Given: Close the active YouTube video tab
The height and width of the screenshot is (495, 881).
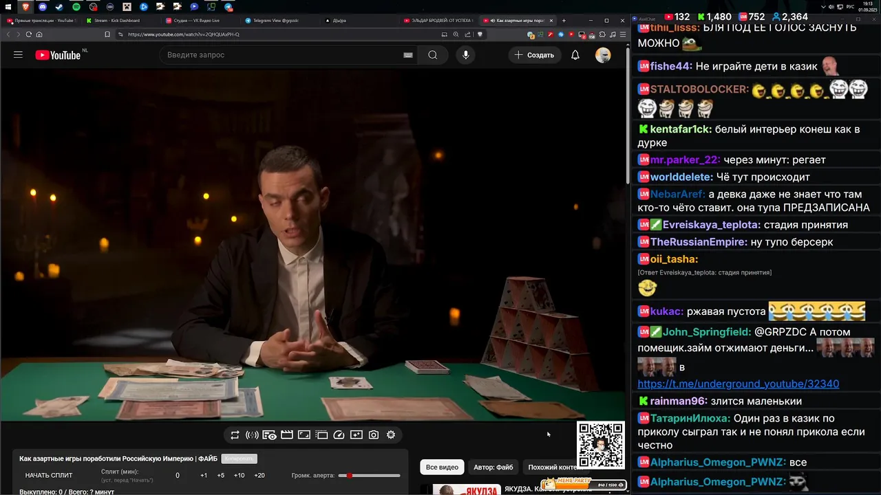Looking at the screenshot, I should pos(551,21).
